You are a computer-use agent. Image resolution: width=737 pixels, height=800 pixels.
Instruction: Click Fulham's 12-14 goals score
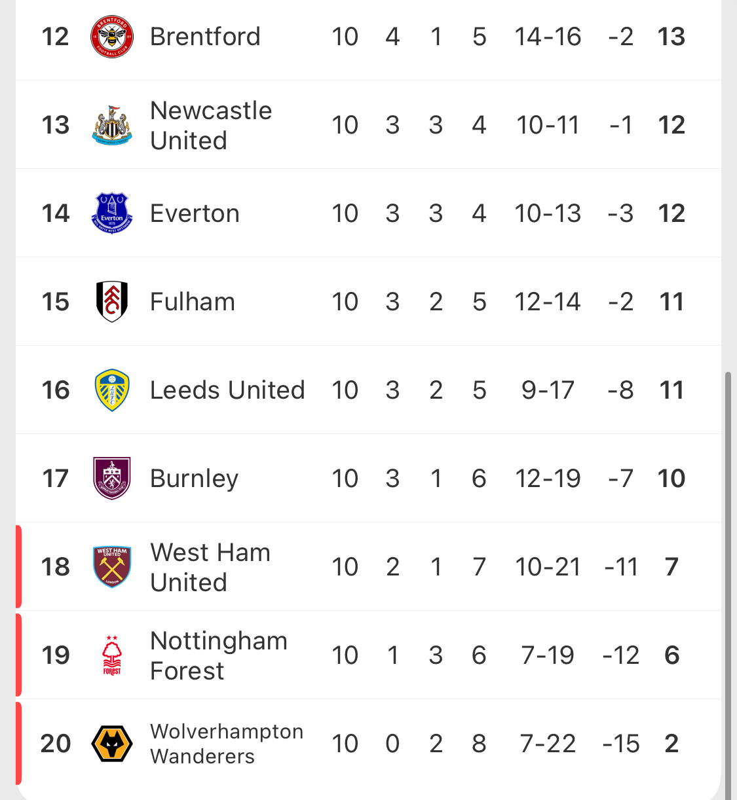[548, 302]
